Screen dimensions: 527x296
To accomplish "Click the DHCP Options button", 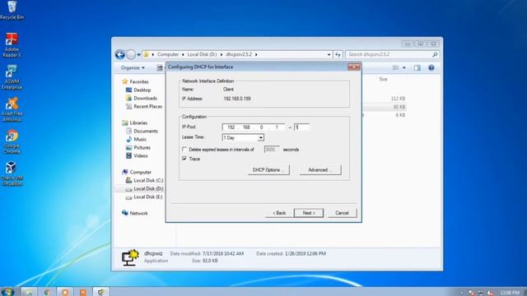I will coord(268,170).
